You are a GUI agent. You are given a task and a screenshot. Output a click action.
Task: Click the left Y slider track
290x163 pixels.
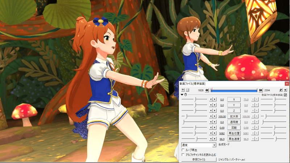coord(194,105)
